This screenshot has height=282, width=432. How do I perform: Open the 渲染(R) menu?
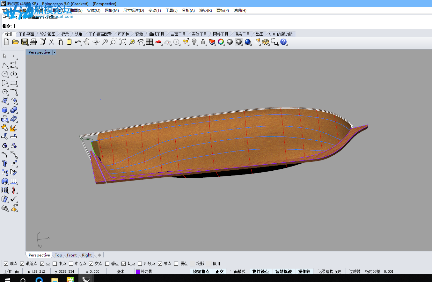click(x=205, y=11)
